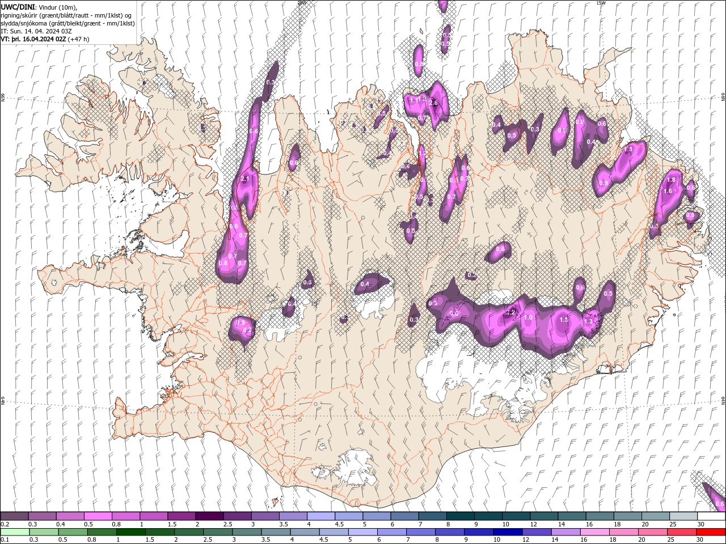The image size is (726, 544).
Task: Pick the white snow legend swatch labelled 30
Action: (711, 516)
